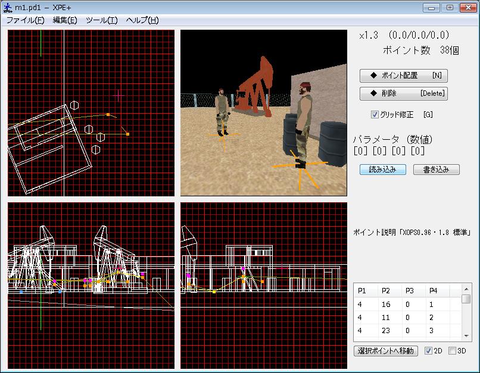Image resolution: width=480 pixels, height=373 pixels.
Task: Select the point row with P2 value 11
Action: pos(408,318)
